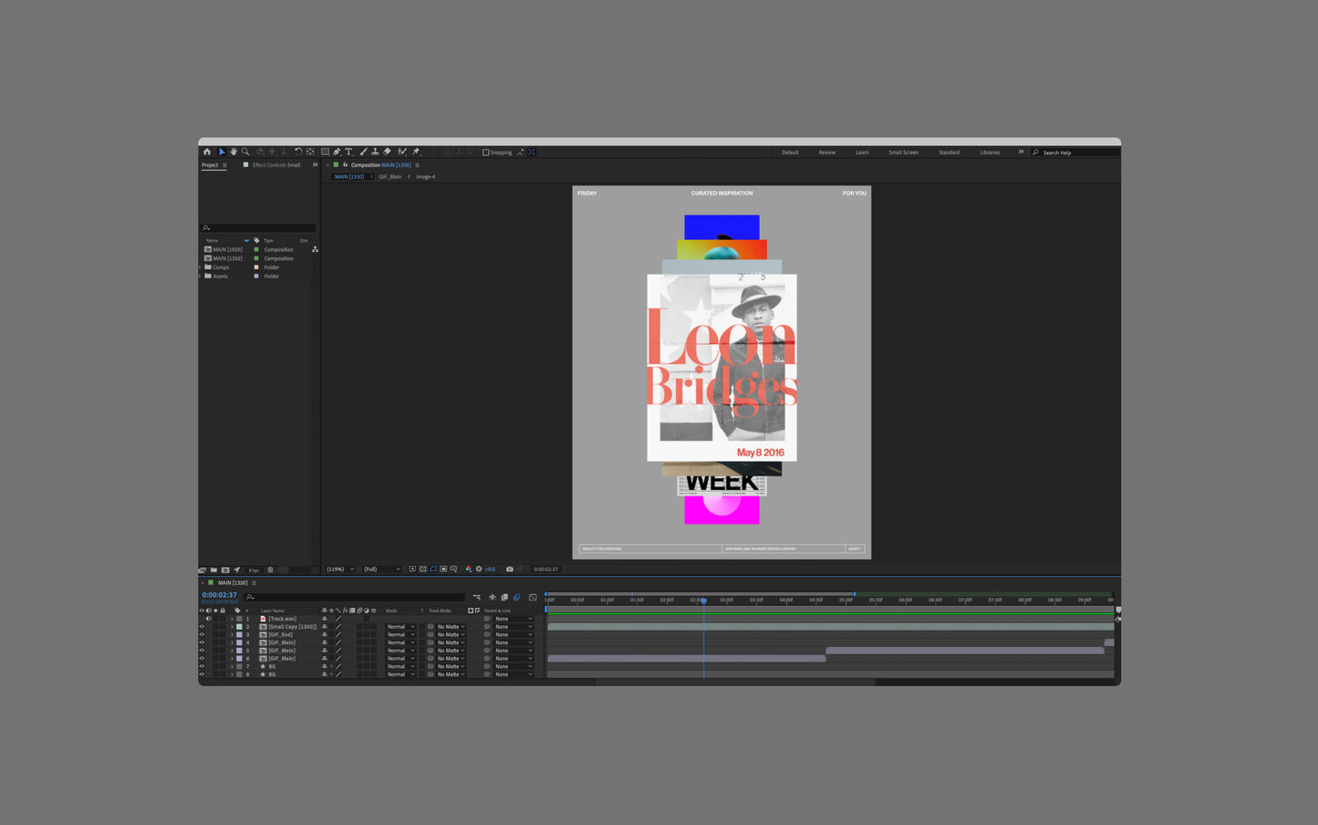Click the MAIN [1350] breadcrumb button
The width and height of the screenshot is (1318, 825).
coord(349,177)
